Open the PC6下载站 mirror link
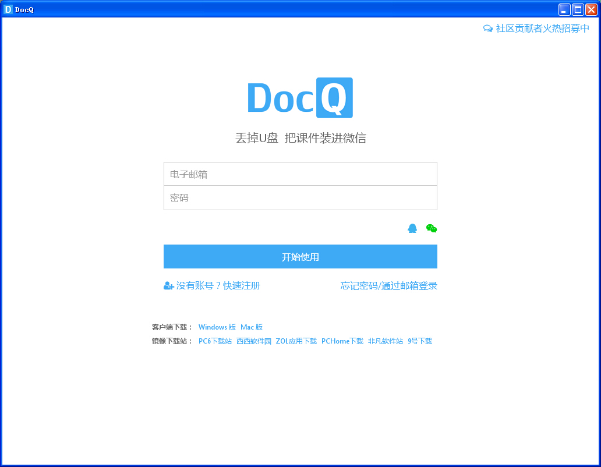The image size is (601, 467). (x=215, y=341)
